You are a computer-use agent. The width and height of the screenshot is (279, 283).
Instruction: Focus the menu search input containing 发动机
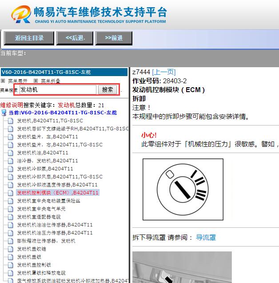pyautogui.click(x=58, y=89)
